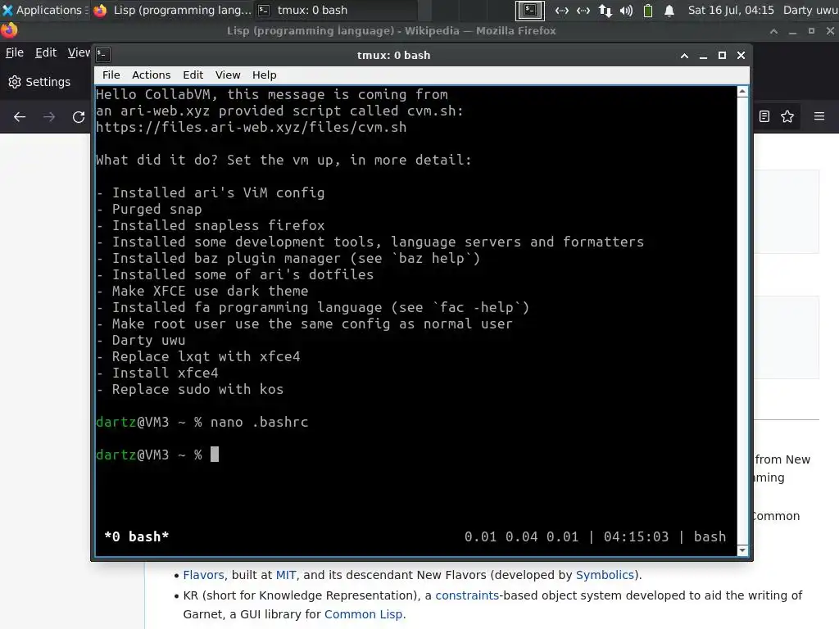Go forward in Firefox

pos(49,116)
